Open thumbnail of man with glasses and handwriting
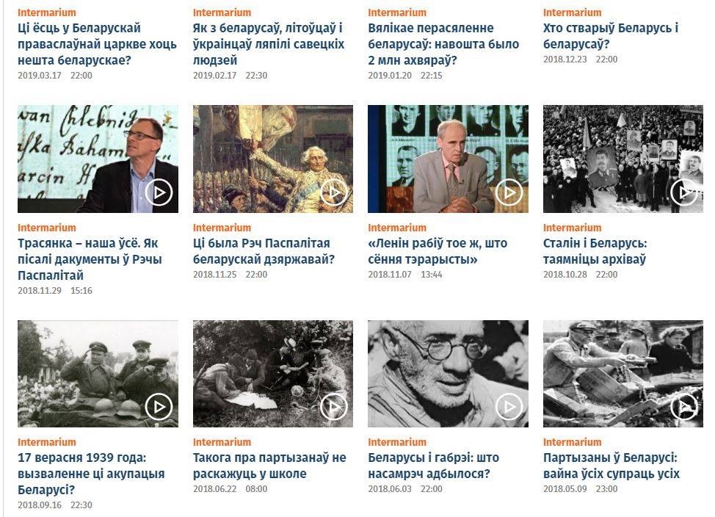 [x=98, y=159]
